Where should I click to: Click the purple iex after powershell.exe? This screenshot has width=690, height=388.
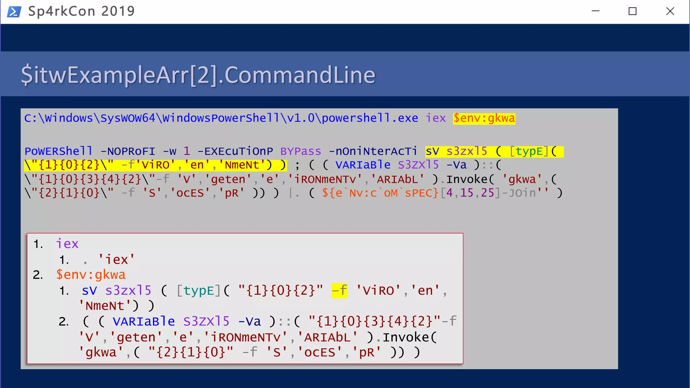pos(435,118)
